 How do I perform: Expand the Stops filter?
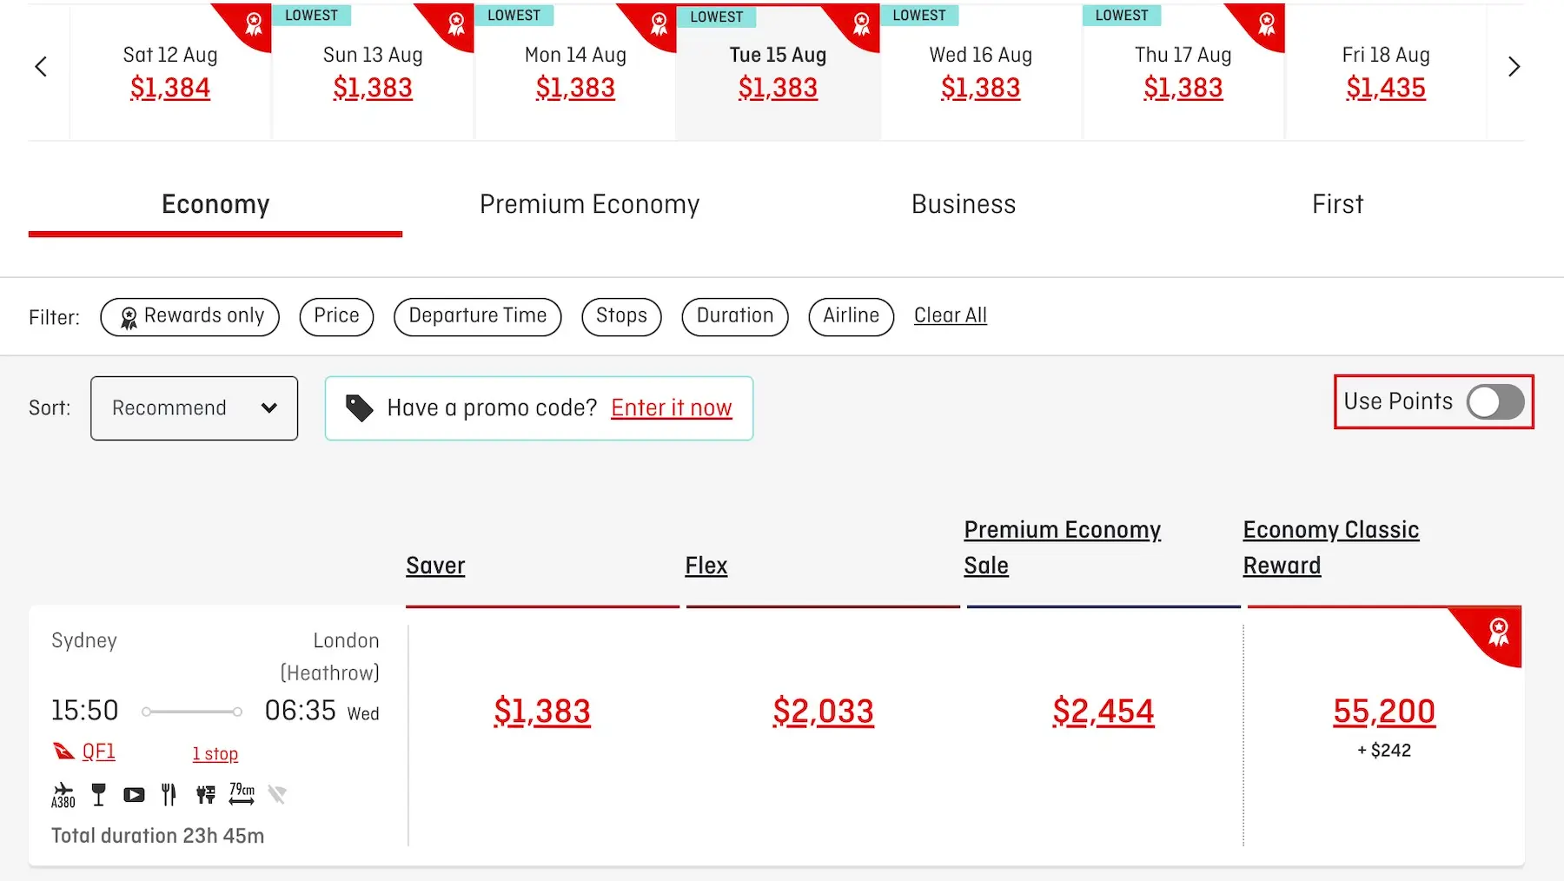621,316
